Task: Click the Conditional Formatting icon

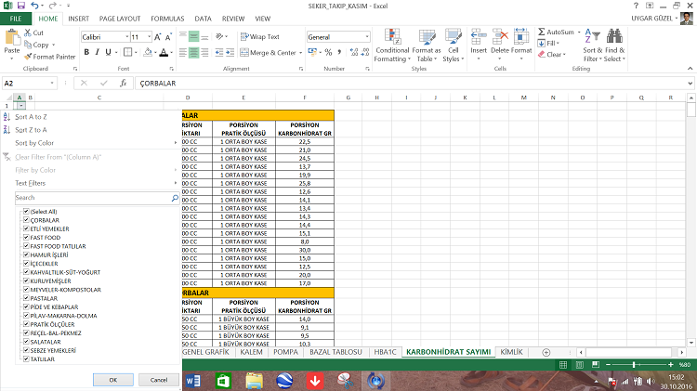Action: (x=392, y=37)
